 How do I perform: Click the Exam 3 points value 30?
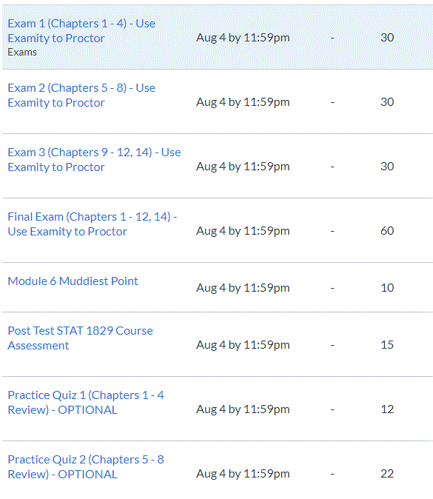pos(387,166)
